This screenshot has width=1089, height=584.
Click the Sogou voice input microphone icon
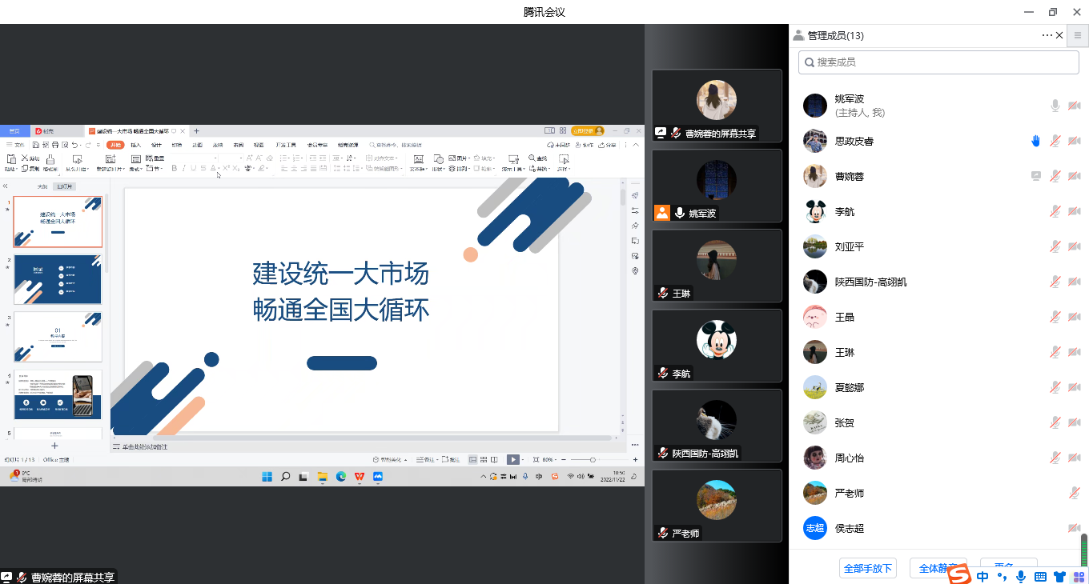click(1021, 576)
